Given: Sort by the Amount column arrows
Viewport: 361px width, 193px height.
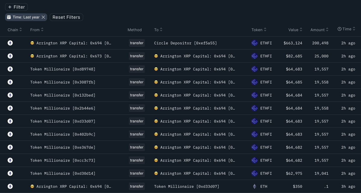Looking at the screenshot, I should (x=327, y=30).
